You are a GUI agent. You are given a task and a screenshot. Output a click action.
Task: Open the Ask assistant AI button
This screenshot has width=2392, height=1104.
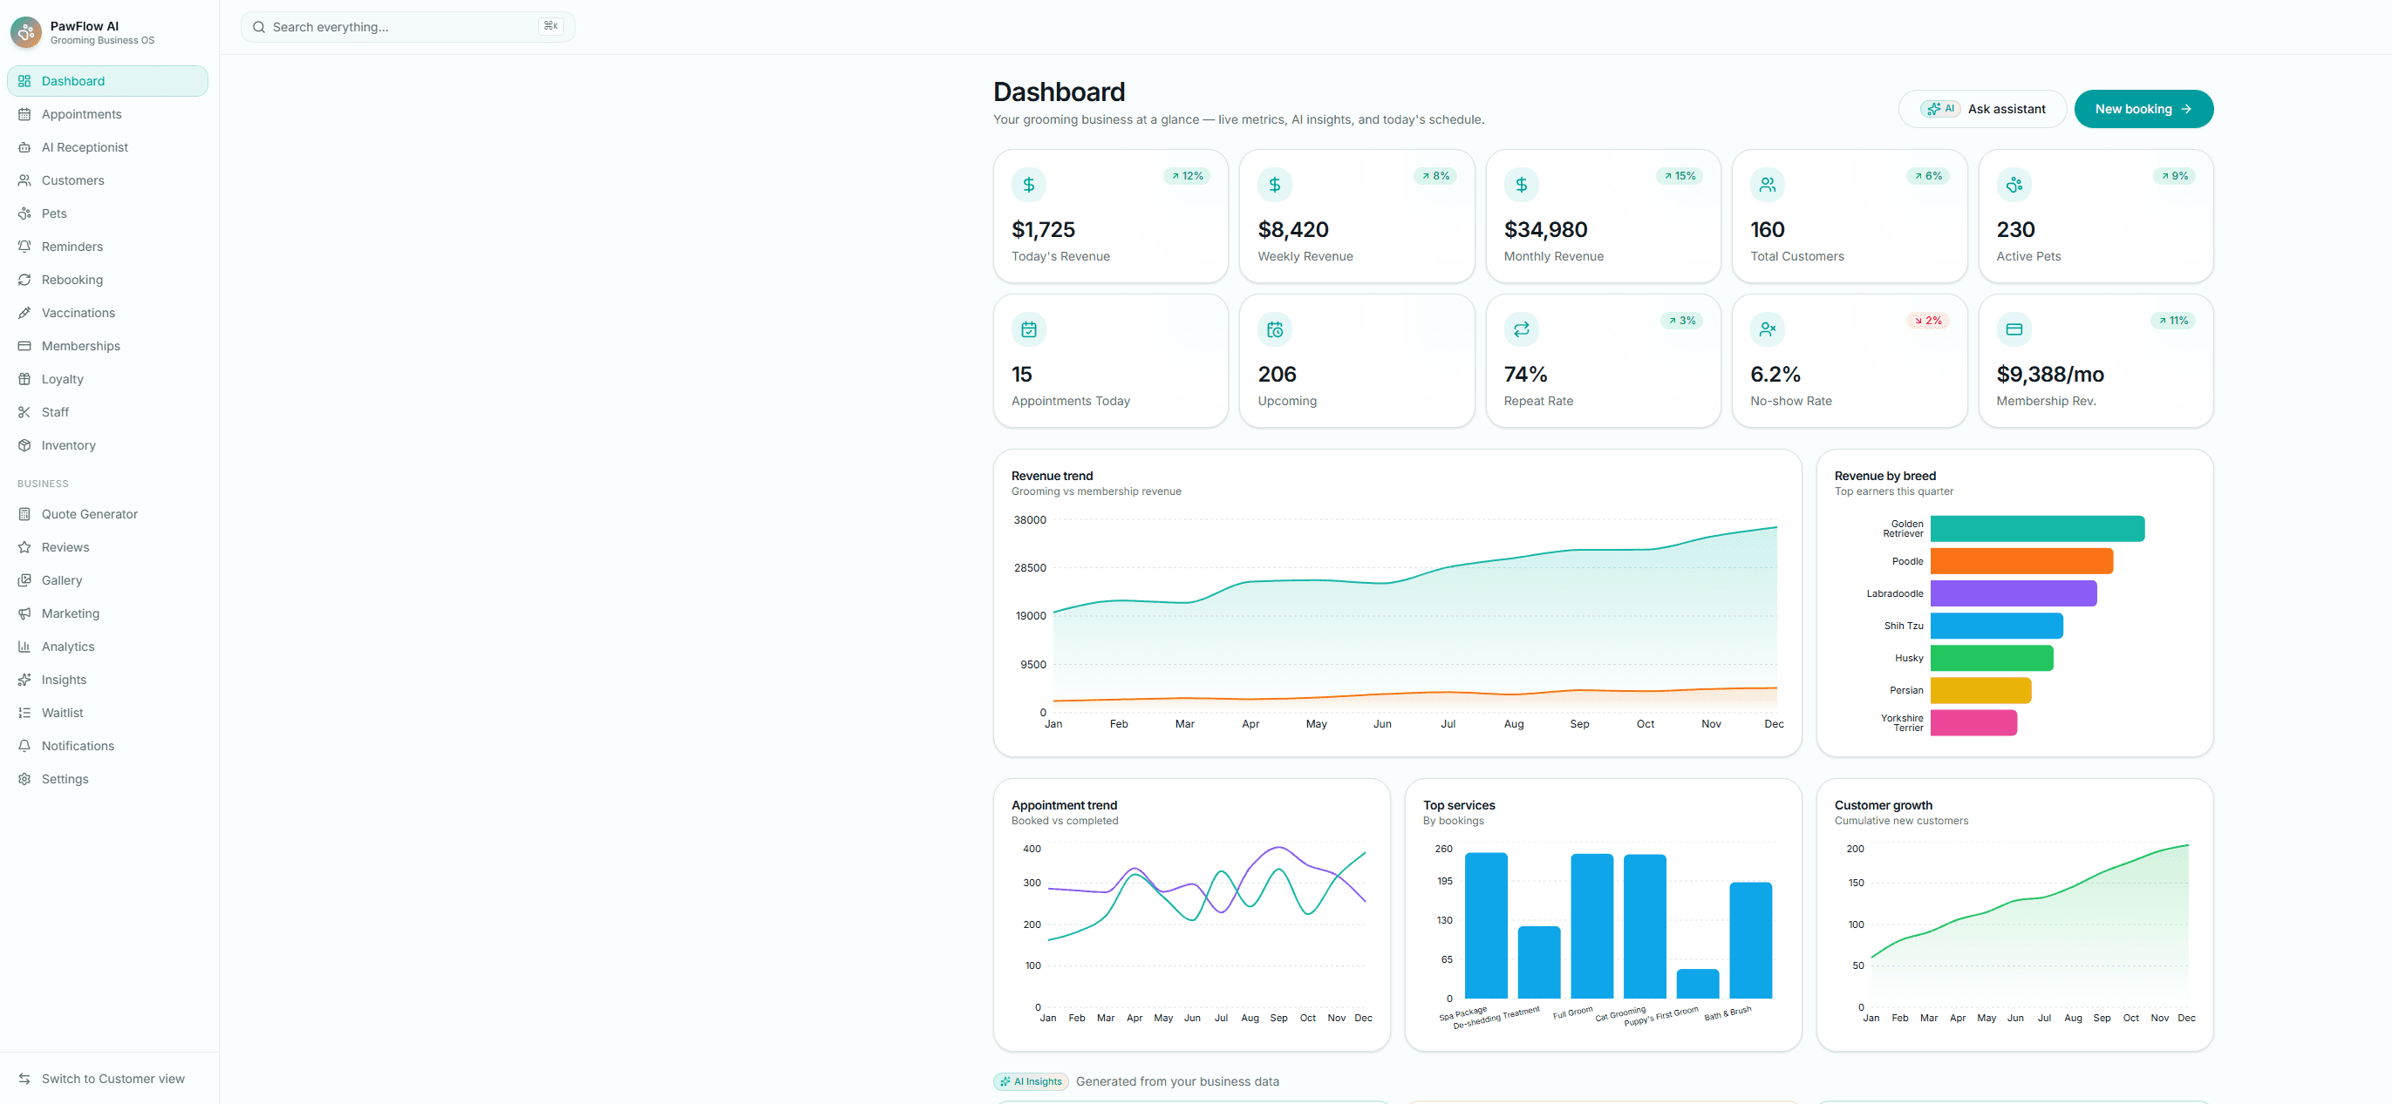(x=1982, y=110)
